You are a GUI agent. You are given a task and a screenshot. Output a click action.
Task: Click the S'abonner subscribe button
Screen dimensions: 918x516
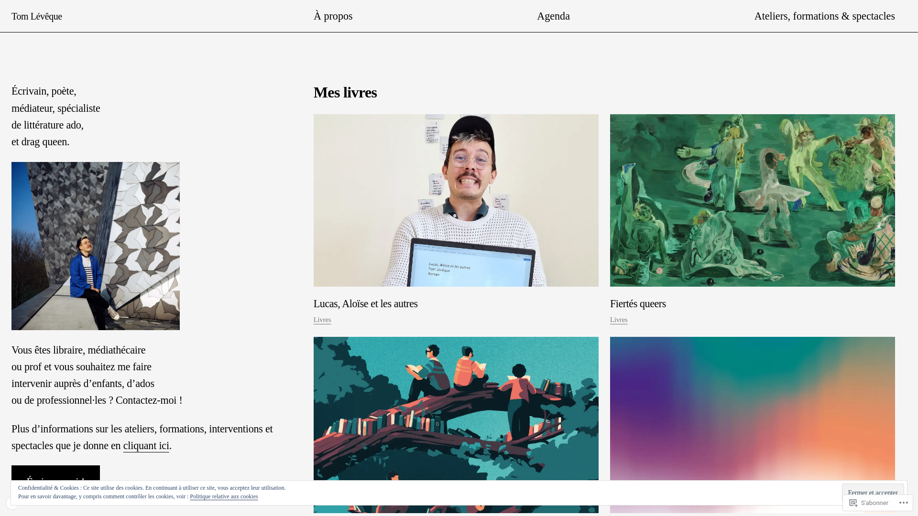point(869,503)
